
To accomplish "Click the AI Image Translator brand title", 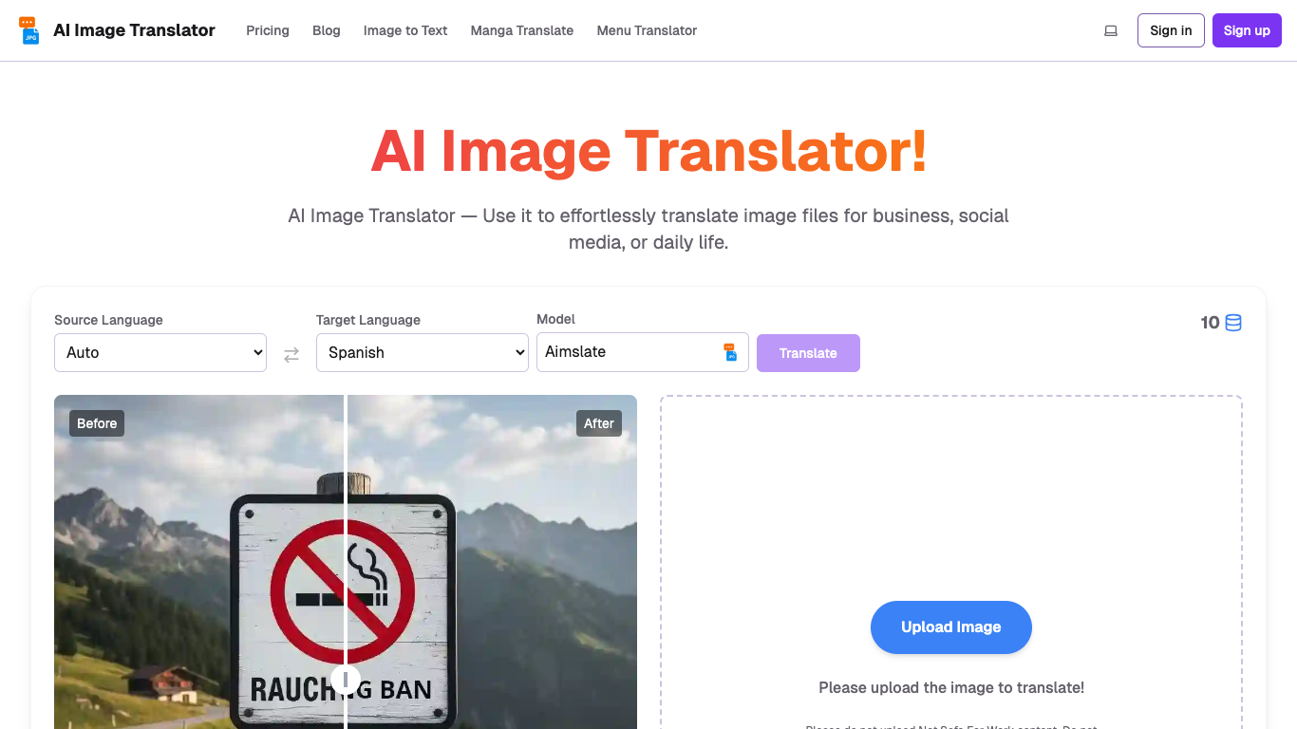I will pyautogui.click(x=134, y=30).
